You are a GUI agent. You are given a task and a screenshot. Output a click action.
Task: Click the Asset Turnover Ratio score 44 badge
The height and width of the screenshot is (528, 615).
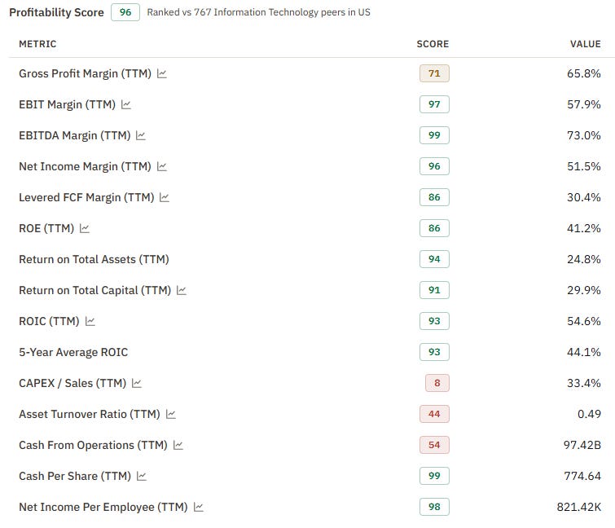[434, 414]
